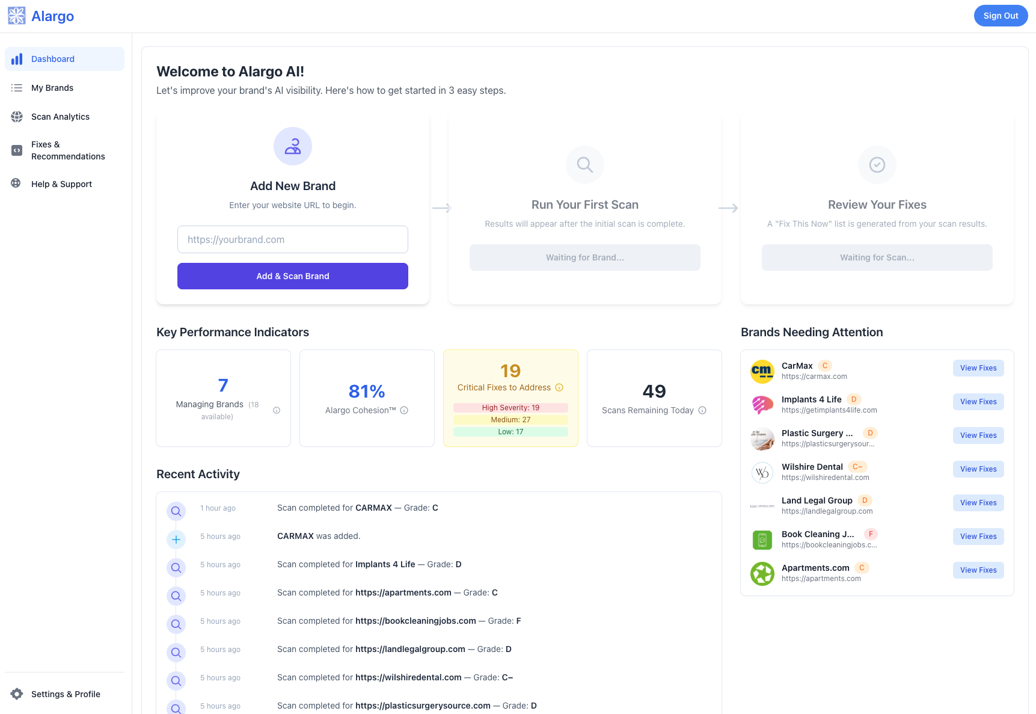Navigate to My Brands in the sidebar

point(52,87)
